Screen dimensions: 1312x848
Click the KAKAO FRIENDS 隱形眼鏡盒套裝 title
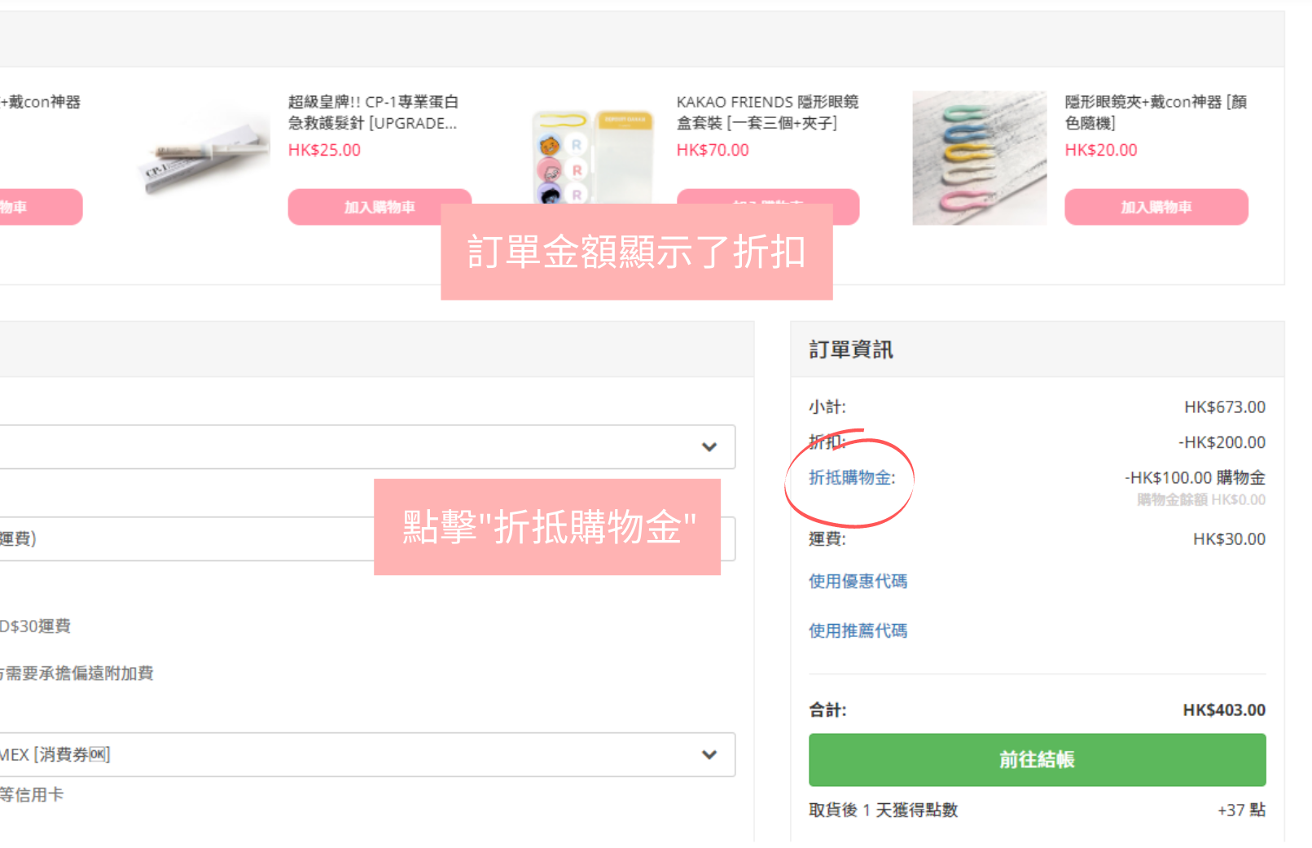(x=767, y=112)
